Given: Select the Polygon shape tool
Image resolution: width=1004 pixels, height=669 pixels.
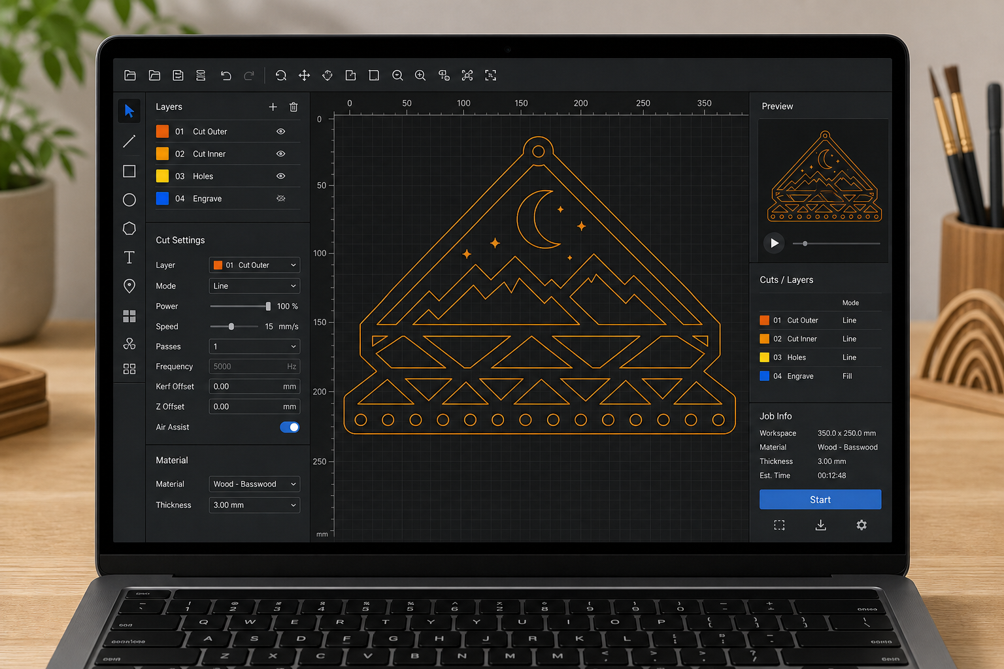Looking at the screenshot, I should pyautogui.click(x=129, y=228).
